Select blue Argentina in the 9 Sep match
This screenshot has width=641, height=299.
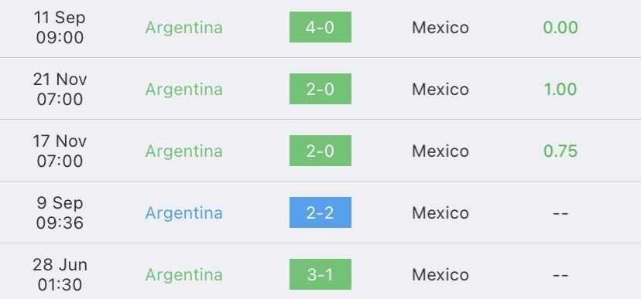click(184, 213)
